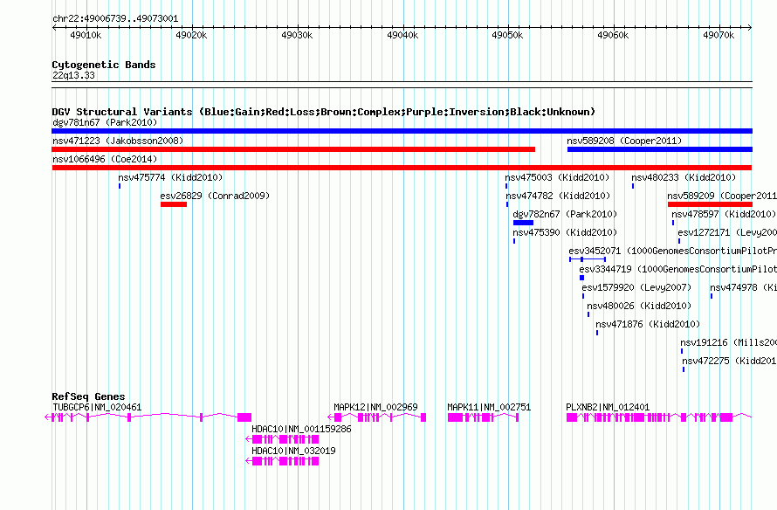The image size is (777, 510).
Task: Click dgv782n67 (Park2010) variant label
Action: [565, 214]
